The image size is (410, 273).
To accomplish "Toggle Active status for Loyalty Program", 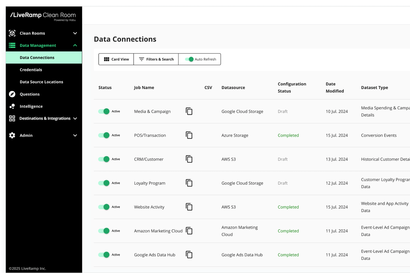I will click(104, 183).
